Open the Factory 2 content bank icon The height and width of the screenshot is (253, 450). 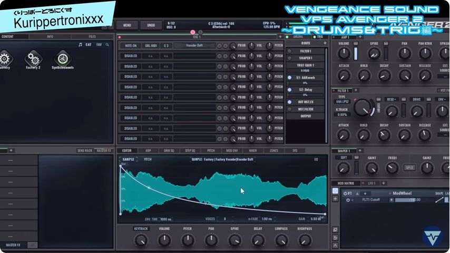33,59
